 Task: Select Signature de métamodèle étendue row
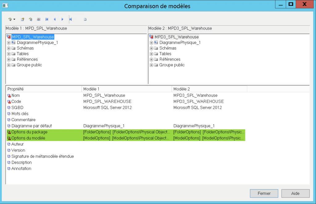(126, 156)
